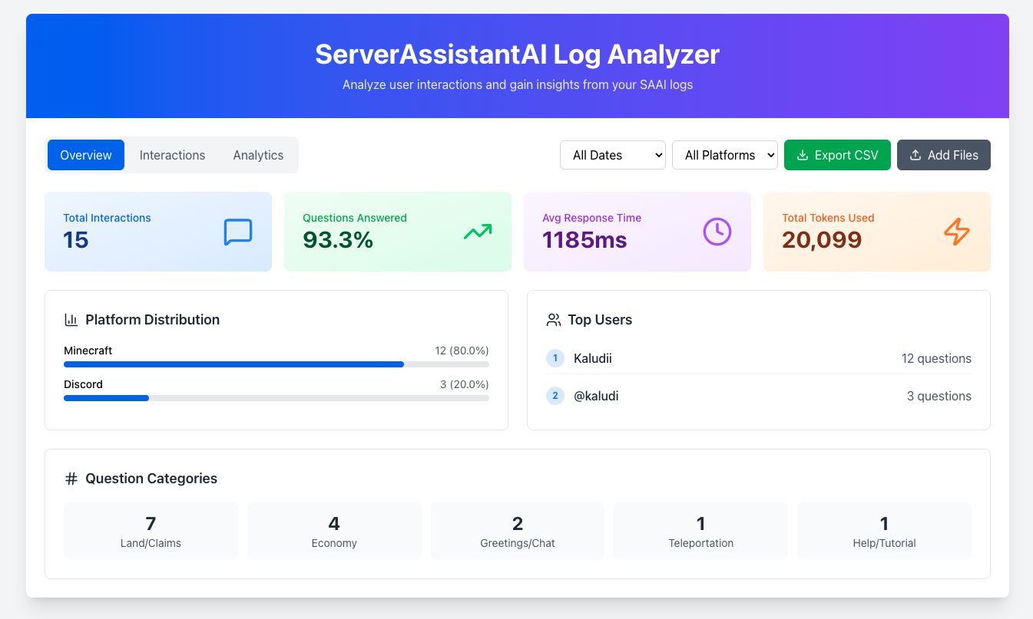1033x619 pixels.
Task: Click the clock icon on Avg Response Time card
Action: [x=717, y=232]
